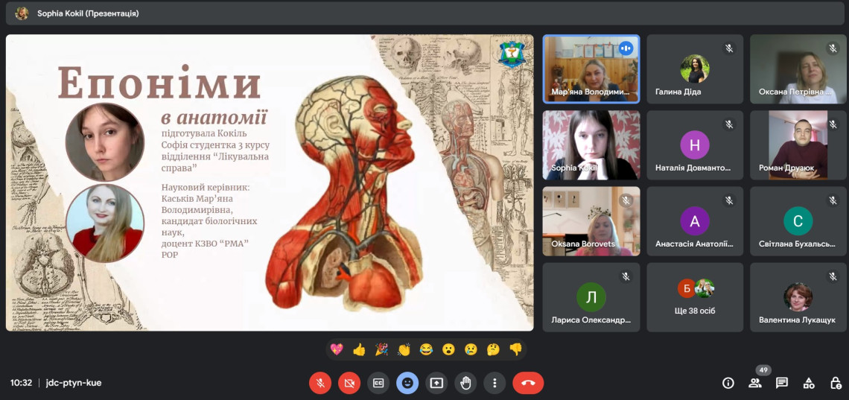The height and width of the screenshot is (400, 849).
Task: Click the teal С avatar circle
Action: 798,220
